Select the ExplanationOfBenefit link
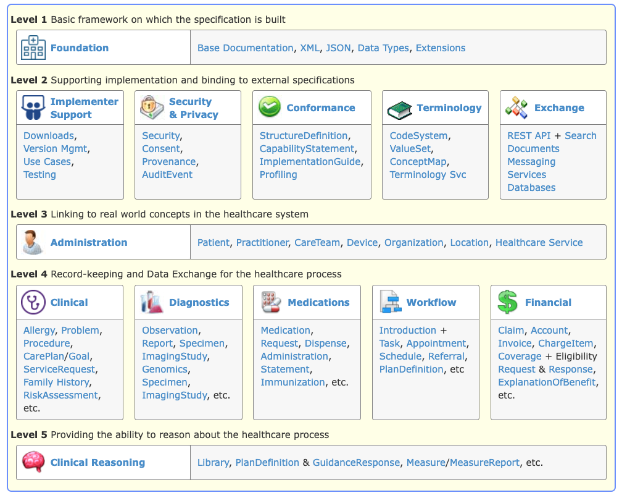This screenshot has height=498, width=622. (x=547, y=382)
